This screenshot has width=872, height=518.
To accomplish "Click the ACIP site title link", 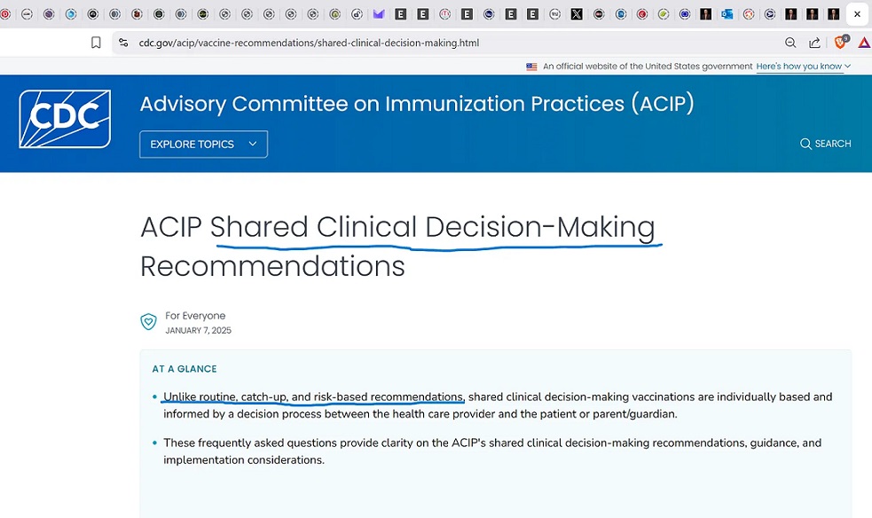I will tap(417, 104).
